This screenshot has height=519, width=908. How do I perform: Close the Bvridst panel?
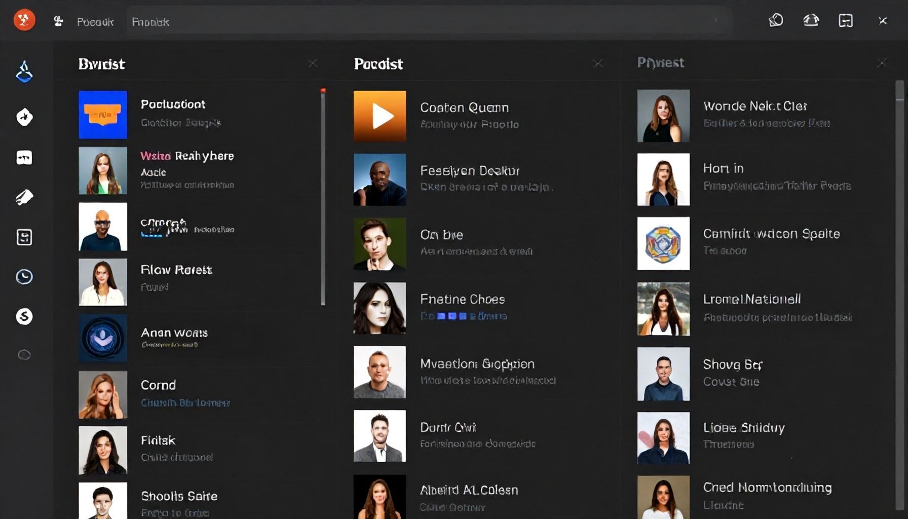coord(313,63)
